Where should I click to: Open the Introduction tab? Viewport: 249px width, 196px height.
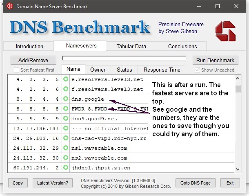[29, 46]
